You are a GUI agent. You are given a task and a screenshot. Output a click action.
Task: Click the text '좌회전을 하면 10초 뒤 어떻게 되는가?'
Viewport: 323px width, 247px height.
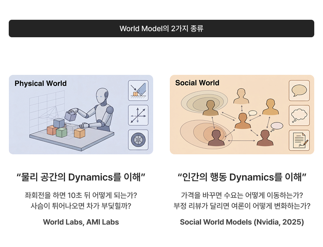(x=81, y=195)
